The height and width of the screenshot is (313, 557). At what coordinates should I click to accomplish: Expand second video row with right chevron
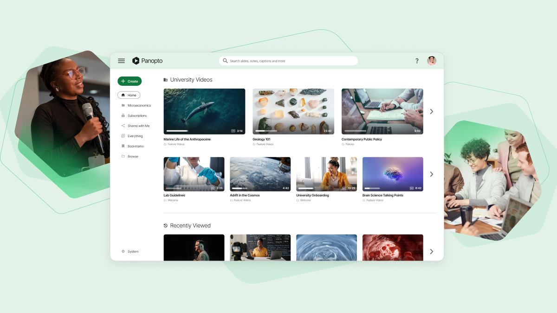click(x=431, y=174)
